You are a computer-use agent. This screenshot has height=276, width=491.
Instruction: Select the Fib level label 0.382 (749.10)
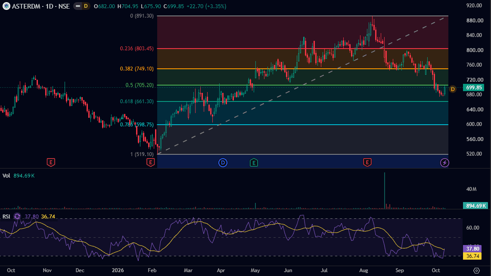pyautogui.click(x=137, y=68)
